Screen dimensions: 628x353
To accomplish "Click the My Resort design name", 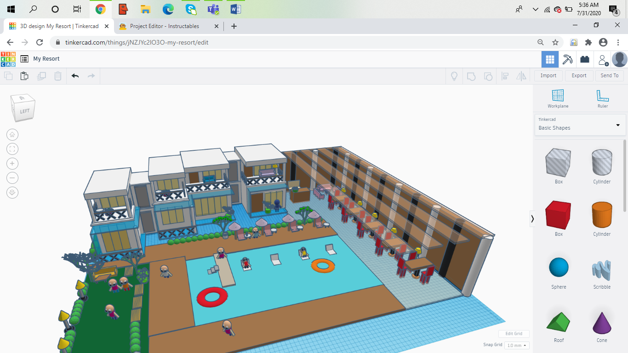I will click(x=46, y=59).
